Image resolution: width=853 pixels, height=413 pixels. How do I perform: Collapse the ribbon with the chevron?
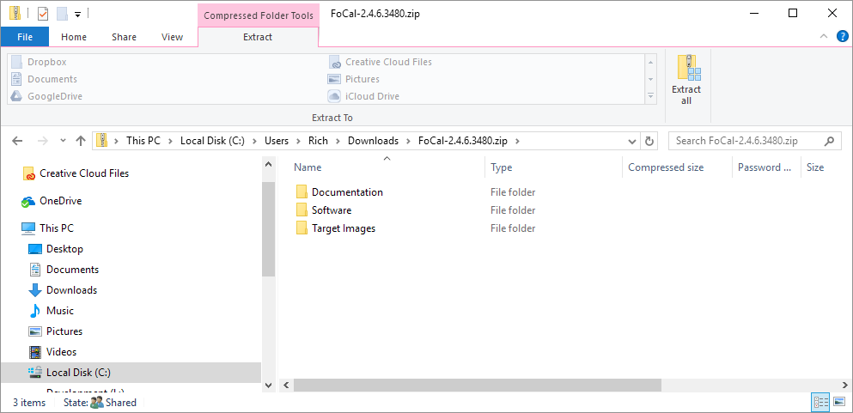[824, 37]
